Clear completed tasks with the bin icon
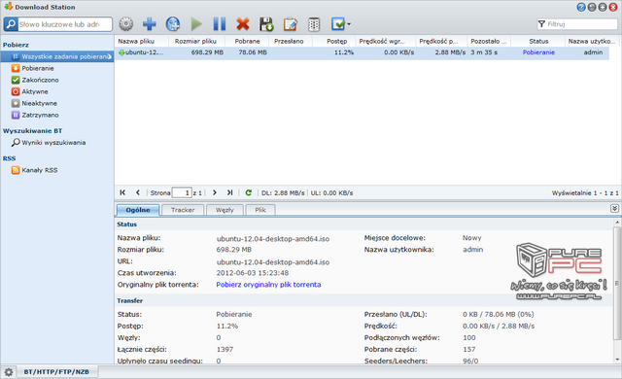 pyautogui.click(x=314, y=24)
